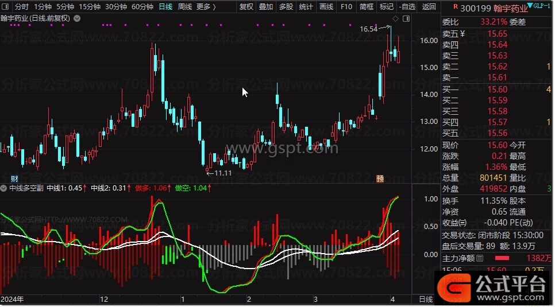
Task: Click 委比 value 33.21%
Action: point(494,22)
